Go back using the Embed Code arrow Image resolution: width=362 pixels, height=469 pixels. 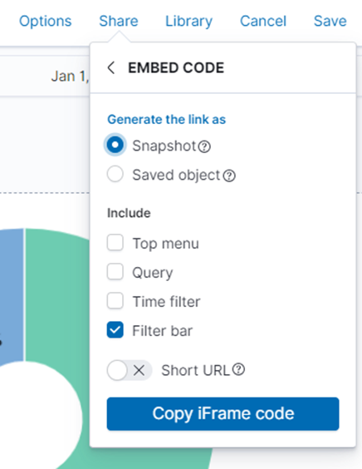pyautogui.click(x=111, y=67)
